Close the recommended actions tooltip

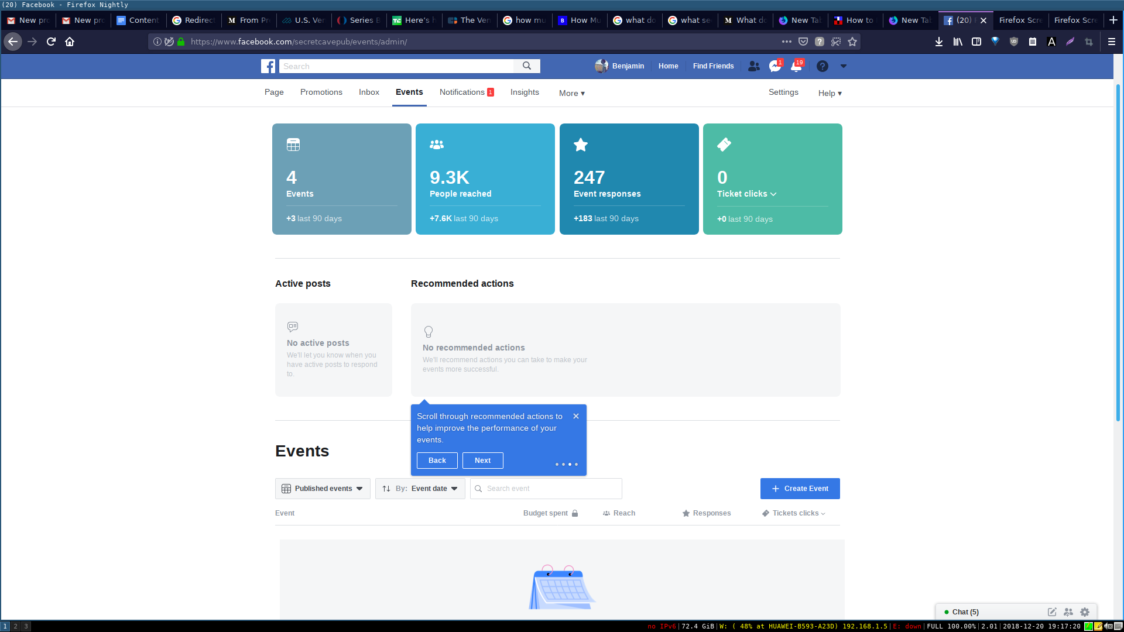pyautogui.click(x=576, y=416)
